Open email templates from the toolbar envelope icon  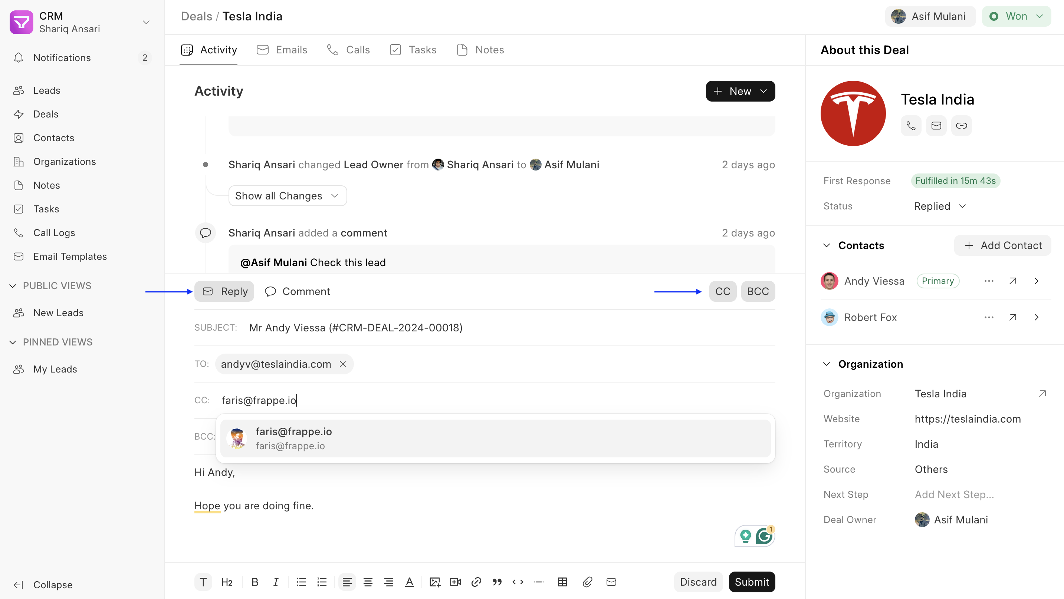[x=611, y=582]
